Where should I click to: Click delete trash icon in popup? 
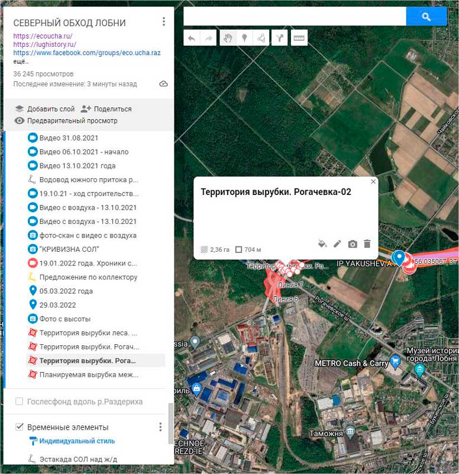tap(367, 244)
